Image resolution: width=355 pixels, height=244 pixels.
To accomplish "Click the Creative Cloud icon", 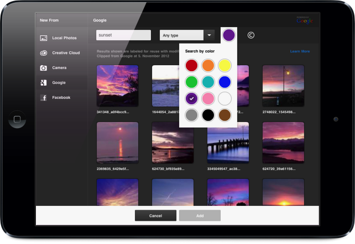I will (44, 53).
